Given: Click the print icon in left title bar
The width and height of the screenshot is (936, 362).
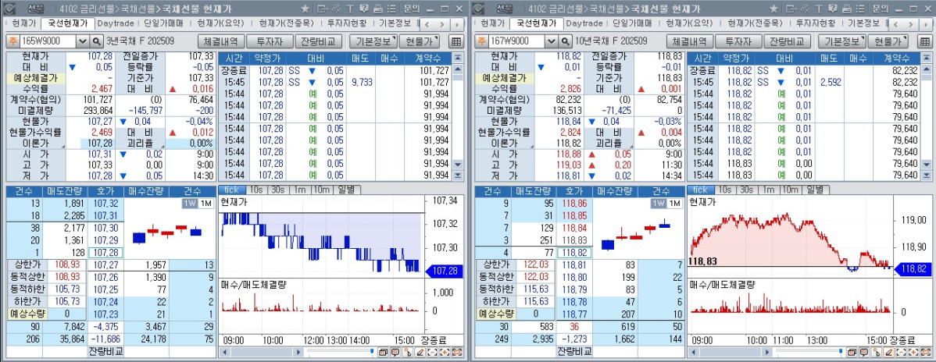Looking at the screenshot, I should coord(377,8).
